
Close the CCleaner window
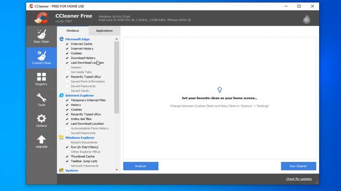(312, 6)
